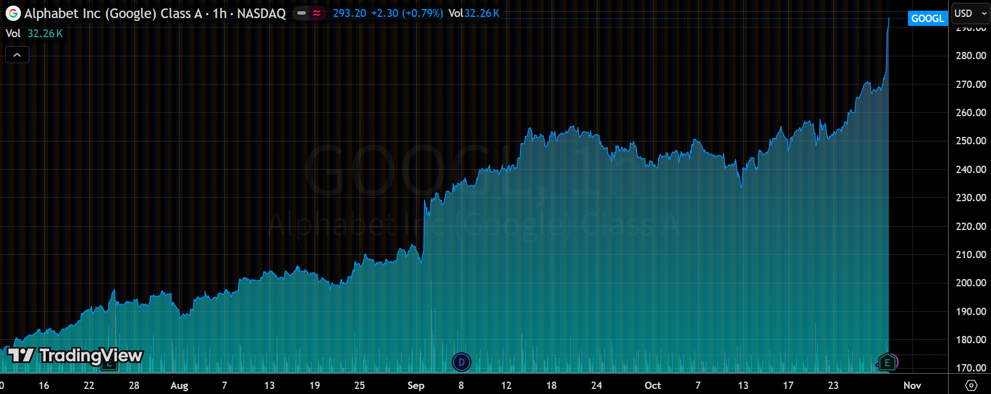991x394 pixels.
Task: Open the USD currency dropdown
Action: coord(971,14)
